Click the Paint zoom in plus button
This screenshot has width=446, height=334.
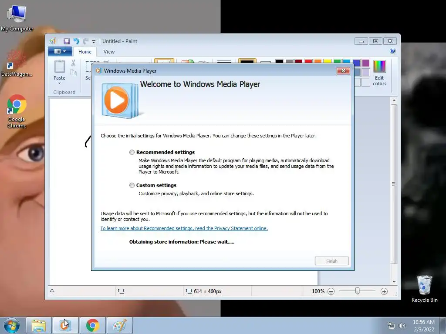coord(384,291)
